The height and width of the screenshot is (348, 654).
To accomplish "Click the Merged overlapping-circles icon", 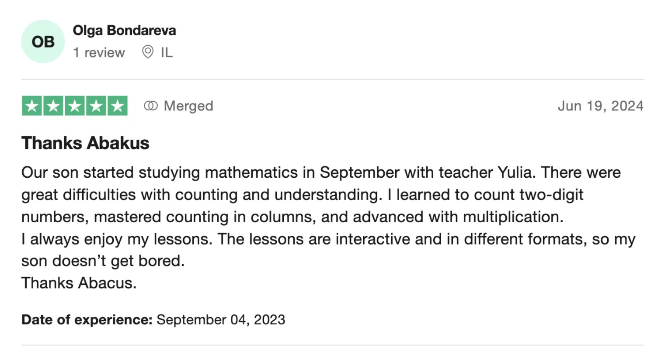I will (x=150, y=106).
